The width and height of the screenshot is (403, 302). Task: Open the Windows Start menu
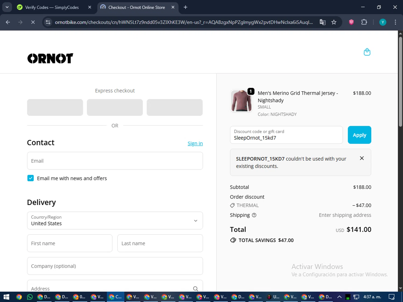pyautogui.click(x=6, y=297)
